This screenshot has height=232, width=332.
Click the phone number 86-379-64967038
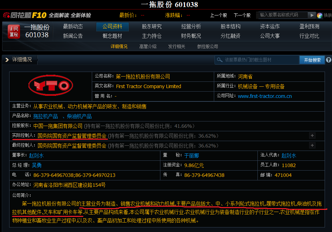pos(53,175)
